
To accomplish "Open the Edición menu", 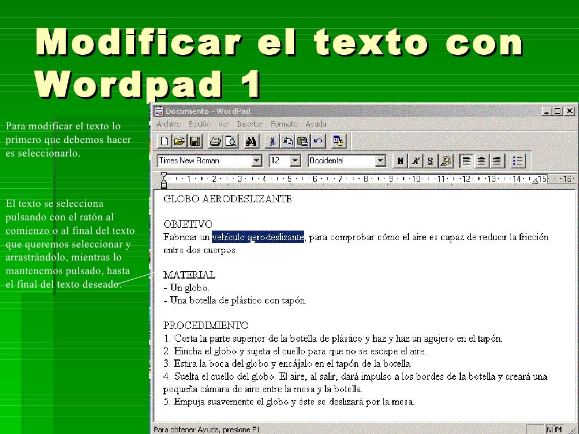I will tap(200, 124).
